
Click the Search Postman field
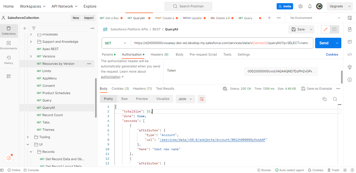(x=188, y=6)
